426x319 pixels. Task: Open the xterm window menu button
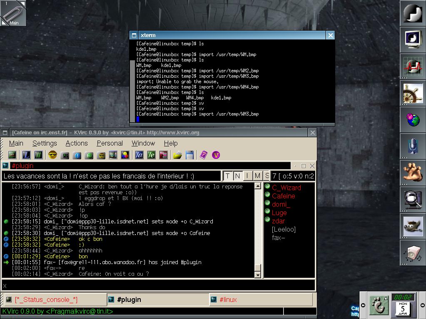[x=134, y=35]
